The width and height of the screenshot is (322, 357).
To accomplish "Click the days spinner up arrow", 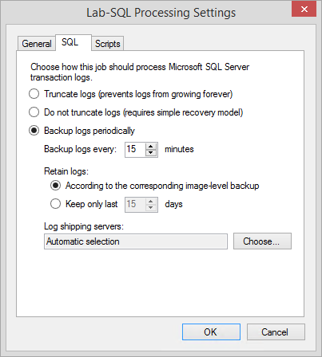I will [x=151, y=201].
